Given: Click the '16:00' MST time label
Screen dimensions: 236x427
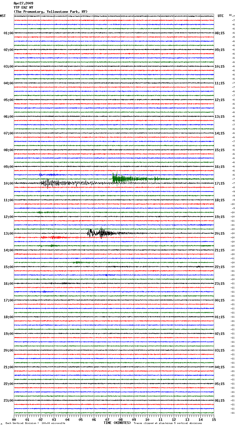Looking at the screenshot, I should (9, 284).
